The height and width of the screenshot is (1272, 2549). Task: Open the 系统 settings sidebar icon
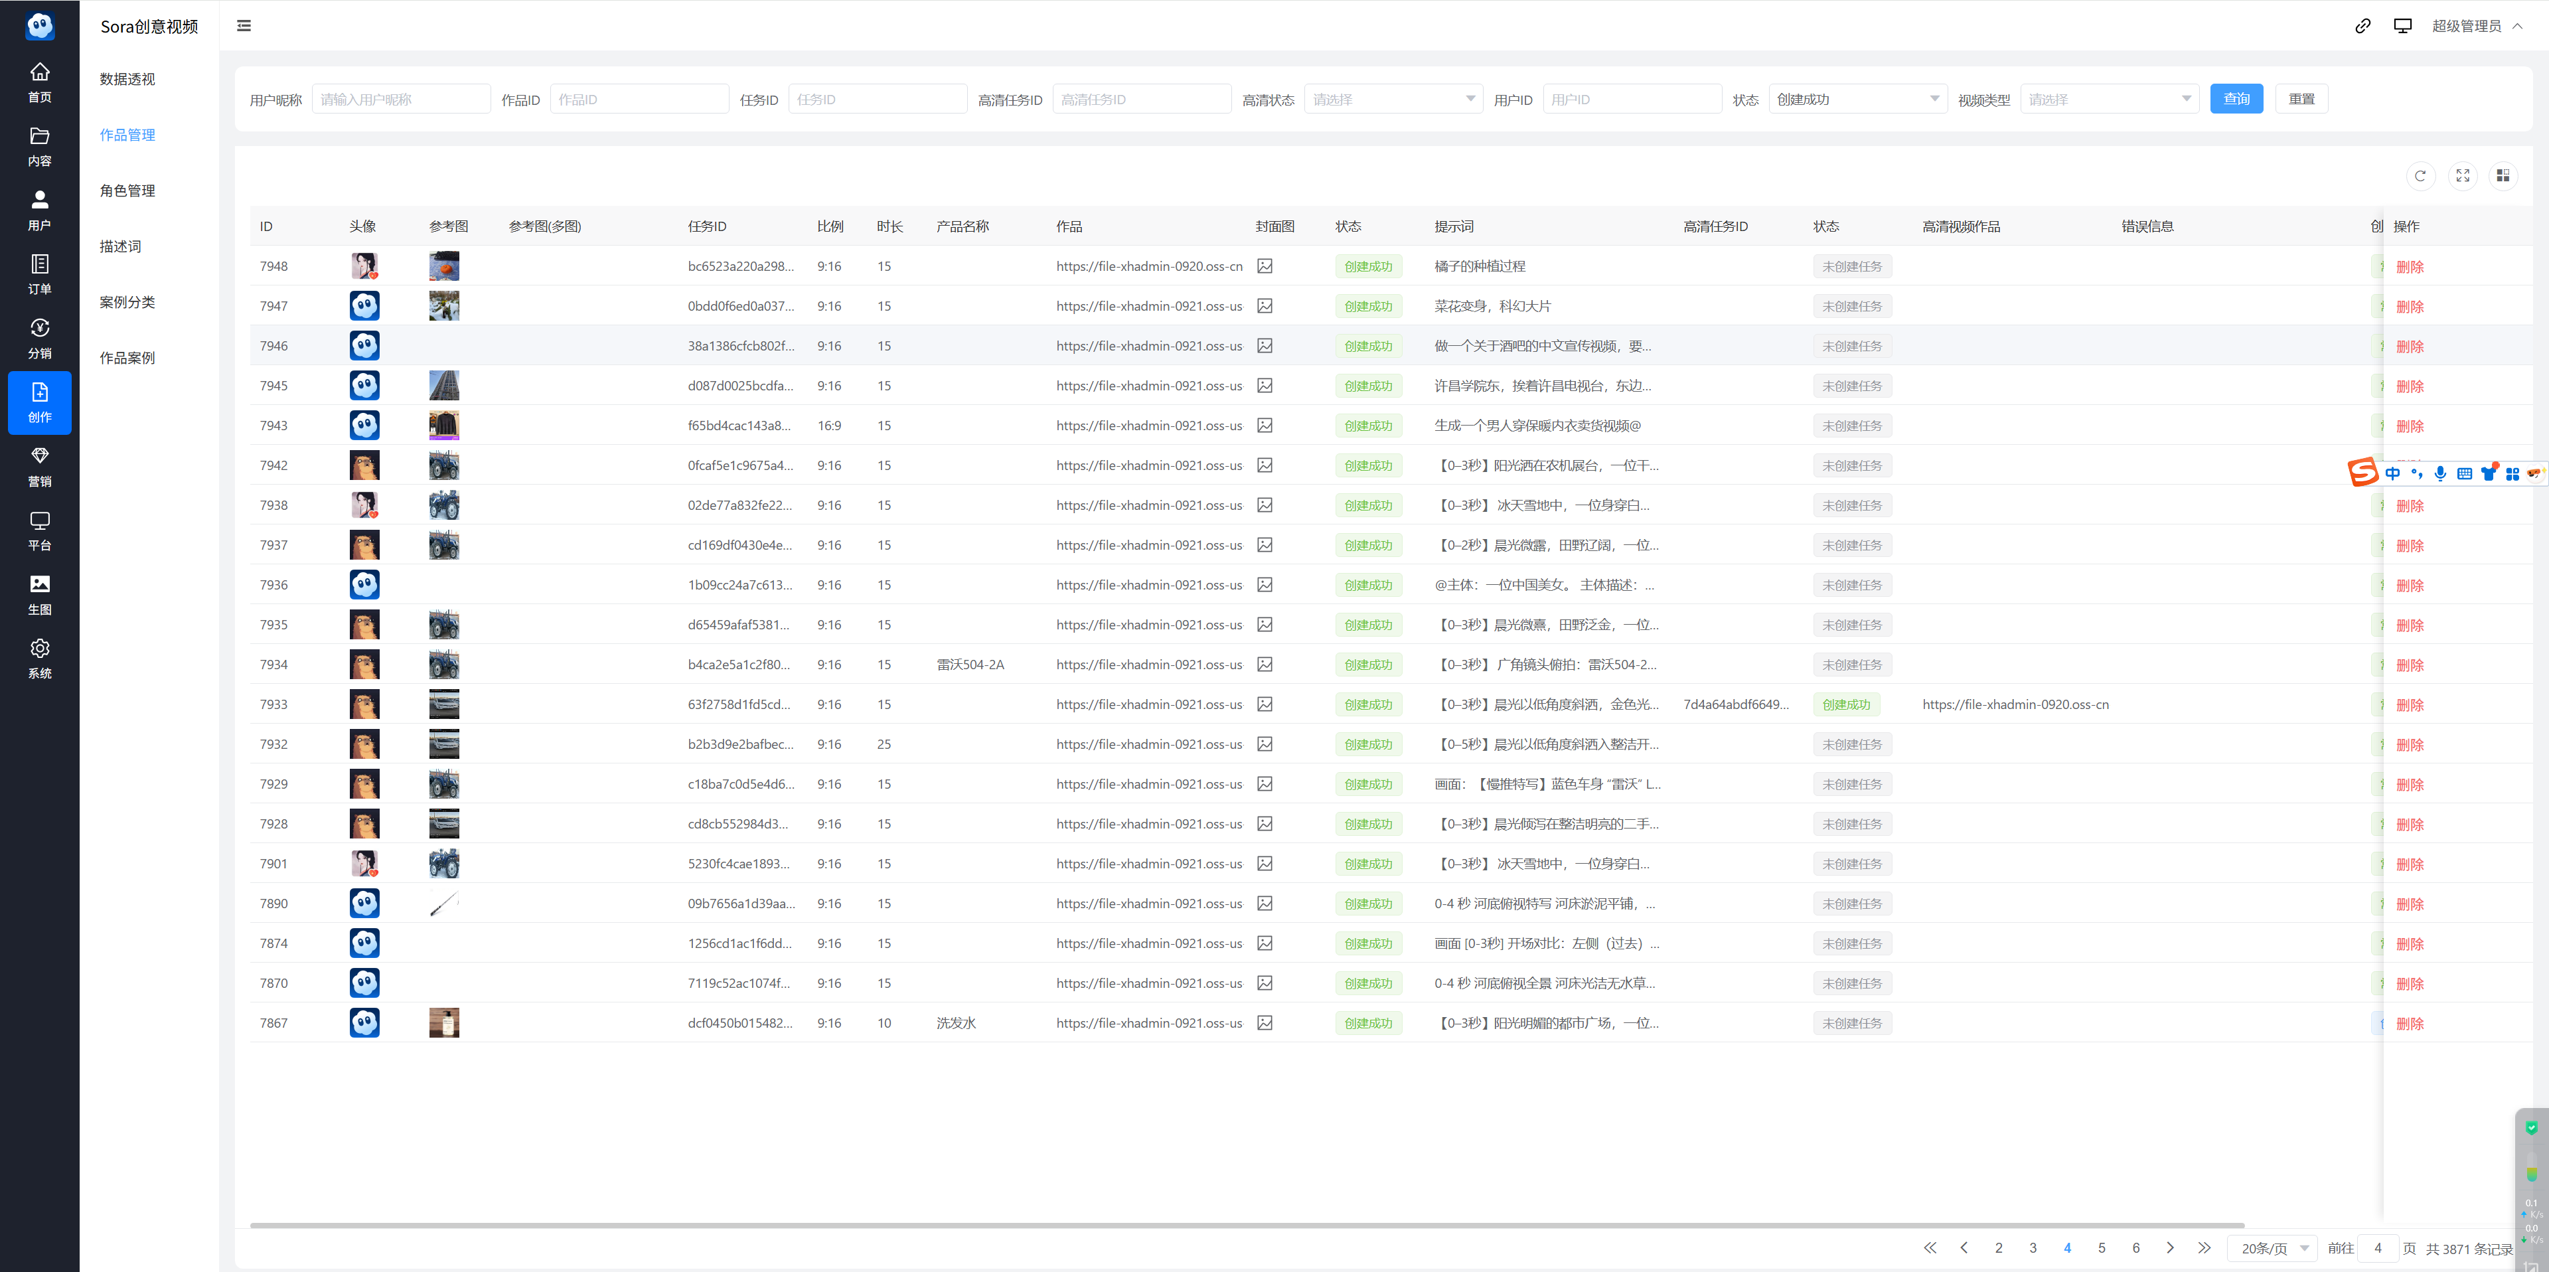[40, 659]
